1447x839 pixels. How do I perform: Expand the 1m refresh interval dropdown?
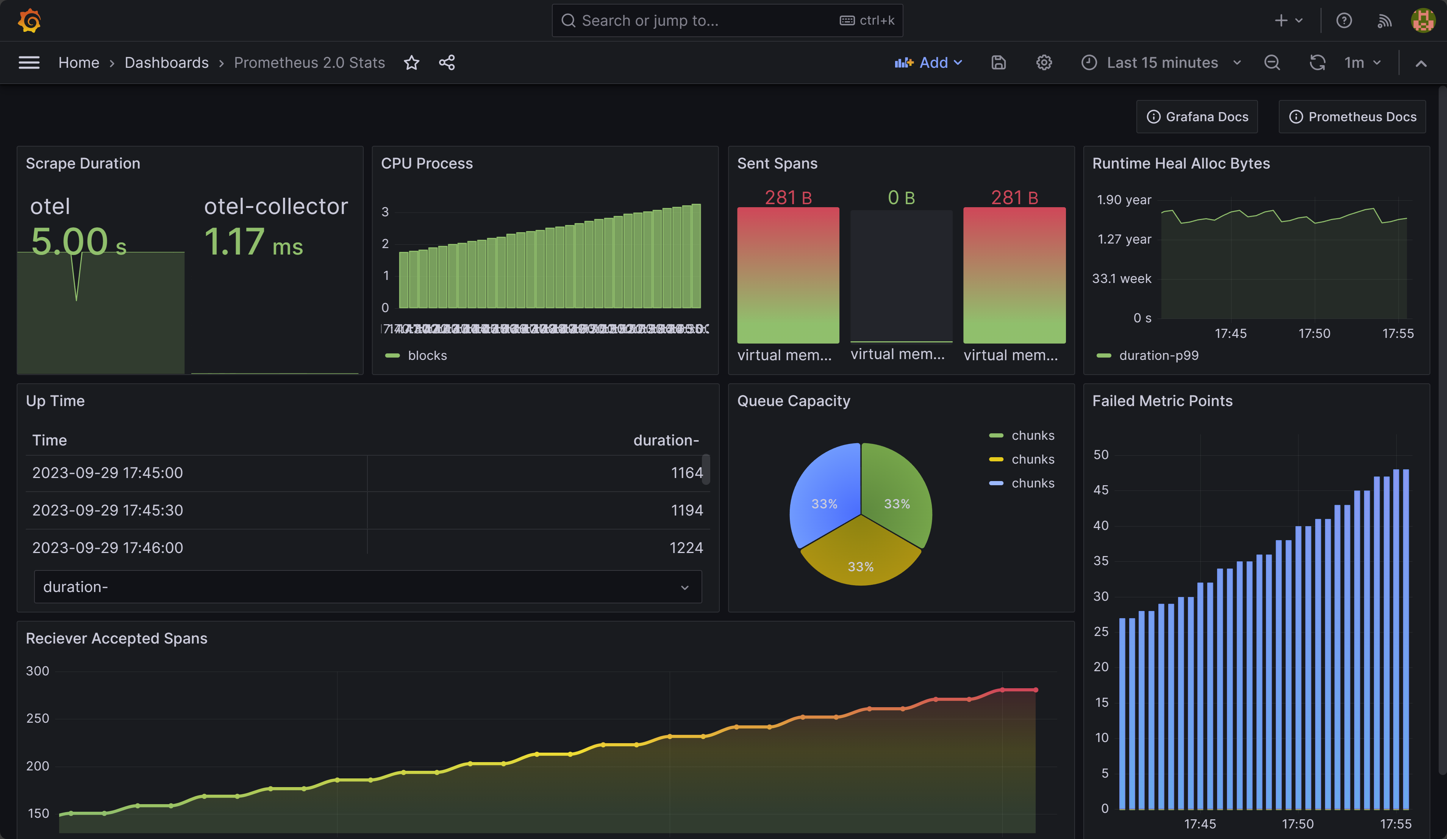[x=1363, y=62]
